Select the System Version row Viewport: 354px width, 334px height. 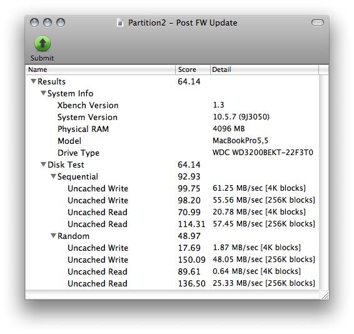[x=172, y=117]
